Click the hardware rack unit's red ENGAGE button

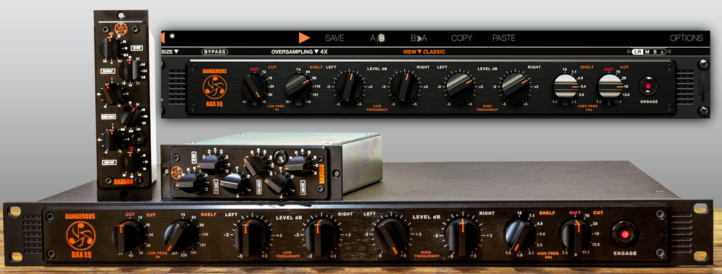tap(625, 234)
